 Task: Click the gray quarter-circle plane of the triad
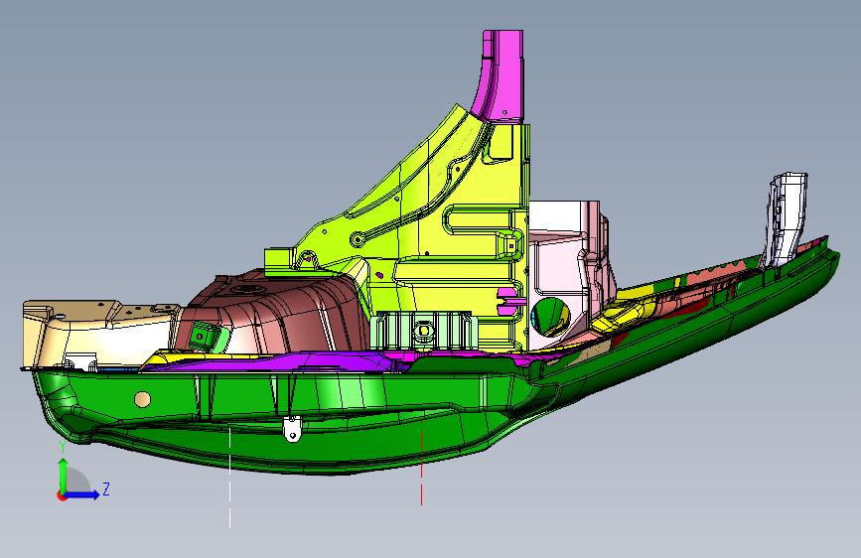click(76, 480)
